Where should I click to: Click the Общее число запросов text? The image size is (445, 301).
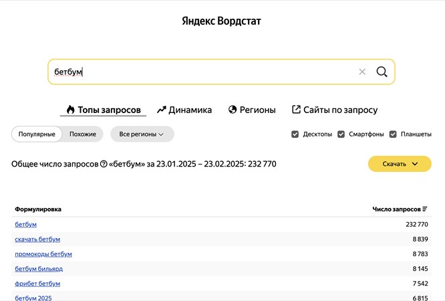click(55, 164)
